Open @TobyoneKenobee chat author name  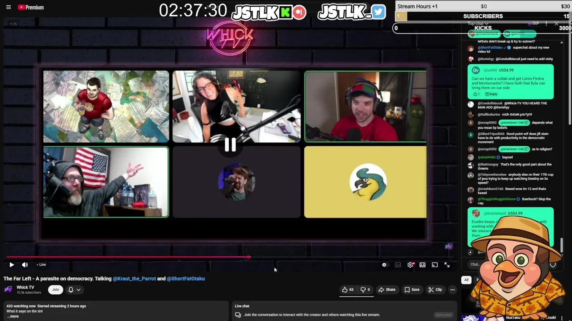tap(492, 174)
